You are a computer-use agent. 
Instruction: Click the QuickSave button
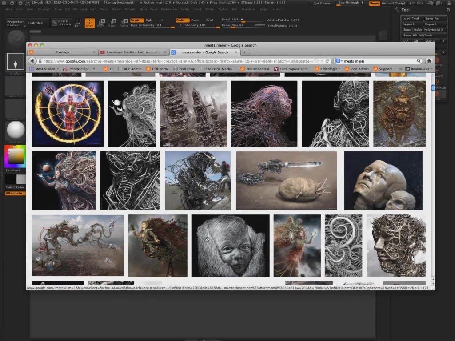pyautogui.click(x=322, y=3)
